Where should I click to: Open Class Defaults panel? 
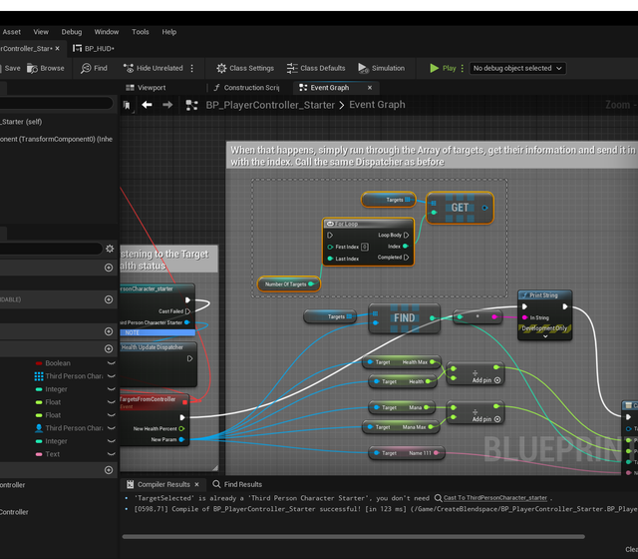click(x=316, y=68)
